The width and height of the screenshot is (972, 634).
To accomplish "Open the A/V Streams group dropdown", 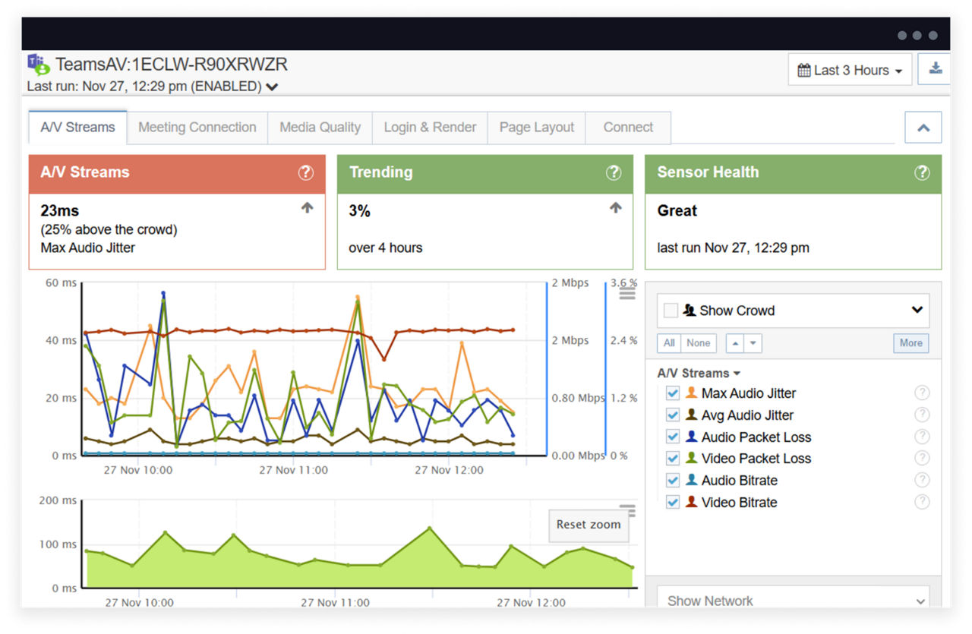I will tap(699, 374).
